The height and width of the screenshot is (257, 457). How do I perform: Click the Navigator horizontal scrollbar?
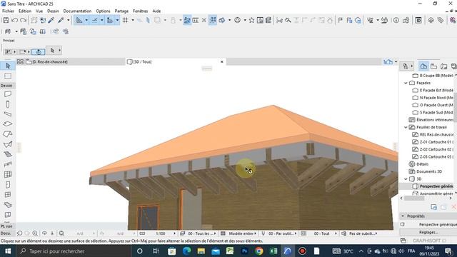[414, 198]
